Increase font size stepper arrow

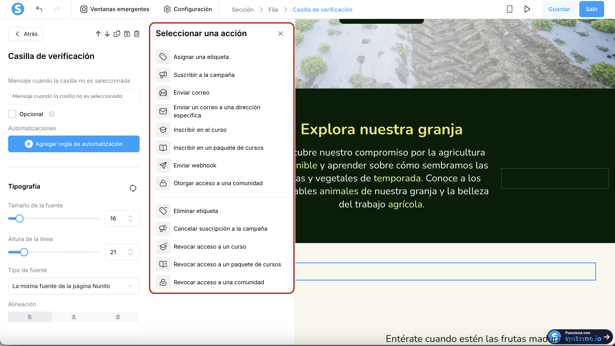click(x=130, y=217)
